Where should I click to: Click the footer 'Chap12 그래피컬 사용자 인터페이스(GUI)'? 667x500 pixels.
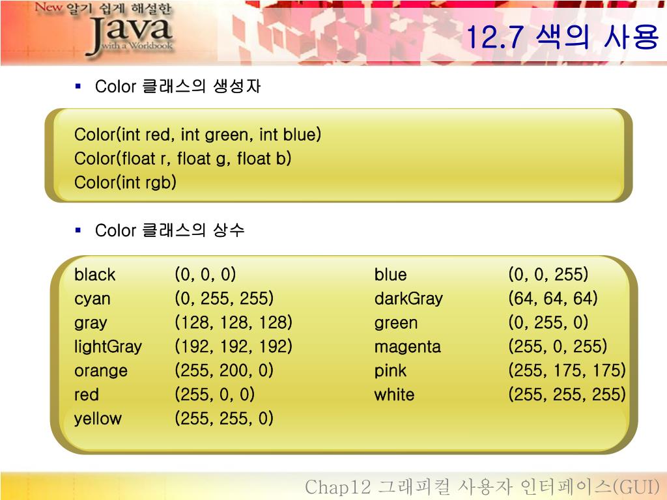[483, 487]
